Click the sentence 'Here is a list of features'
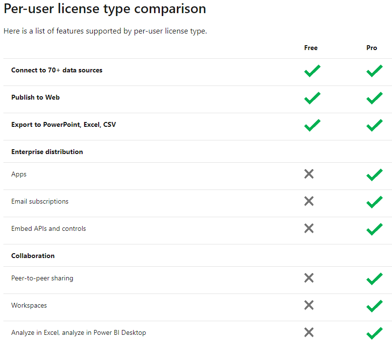Screen dimensions: 392x346 point(105,31)
